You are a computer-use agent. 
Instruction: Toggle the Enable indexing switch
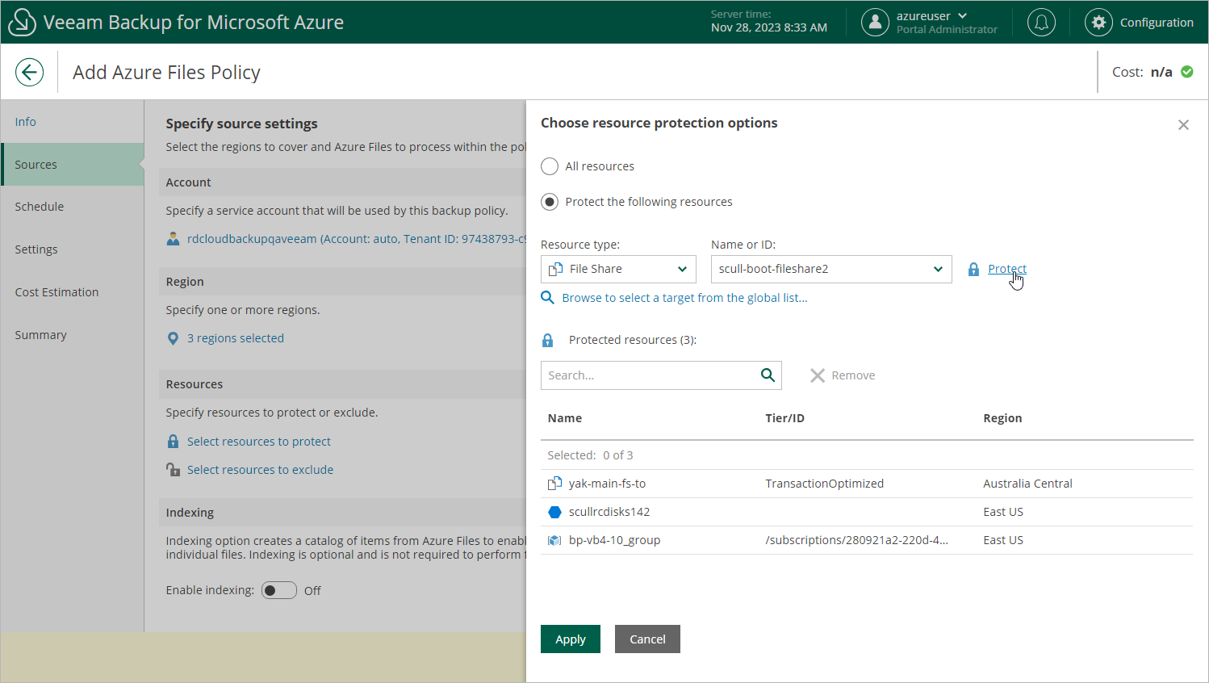point(279,590)
